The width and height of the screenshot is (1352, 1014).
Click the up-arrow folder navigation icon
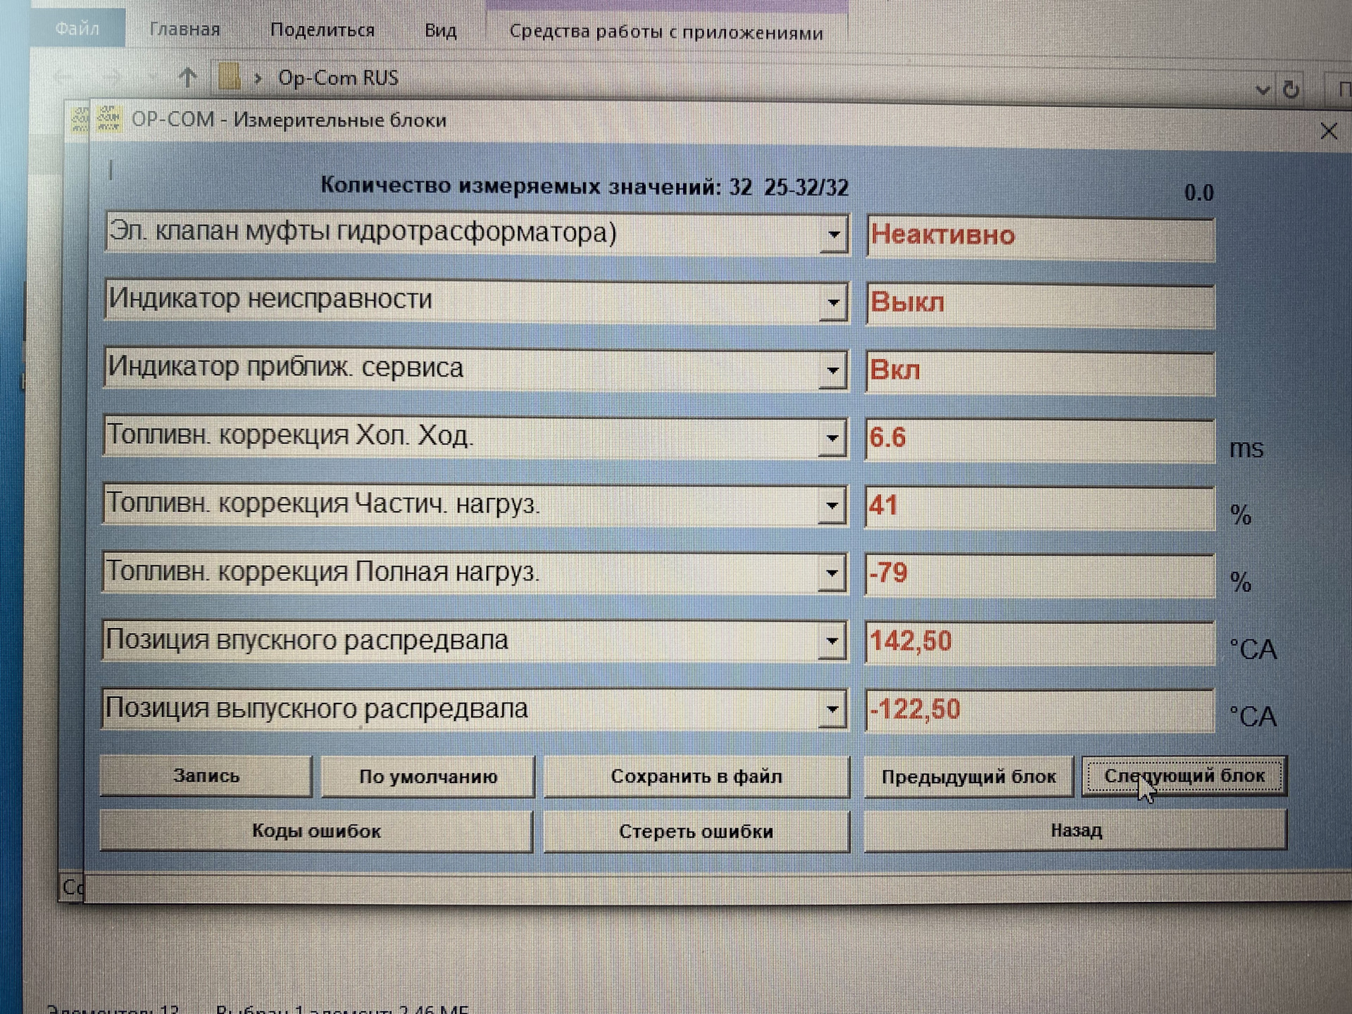coord(187,77)
